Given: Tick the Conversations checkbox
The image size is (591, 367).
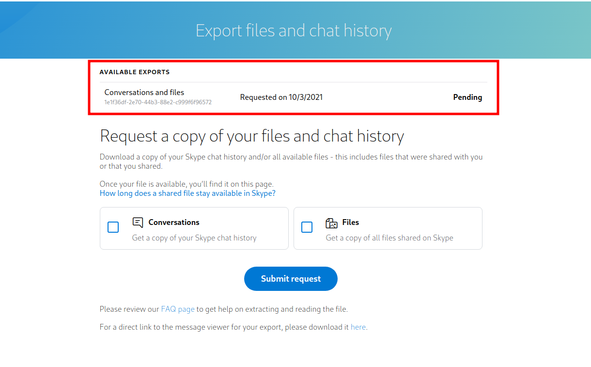Looking at the screenshot, I should (113, 227).
